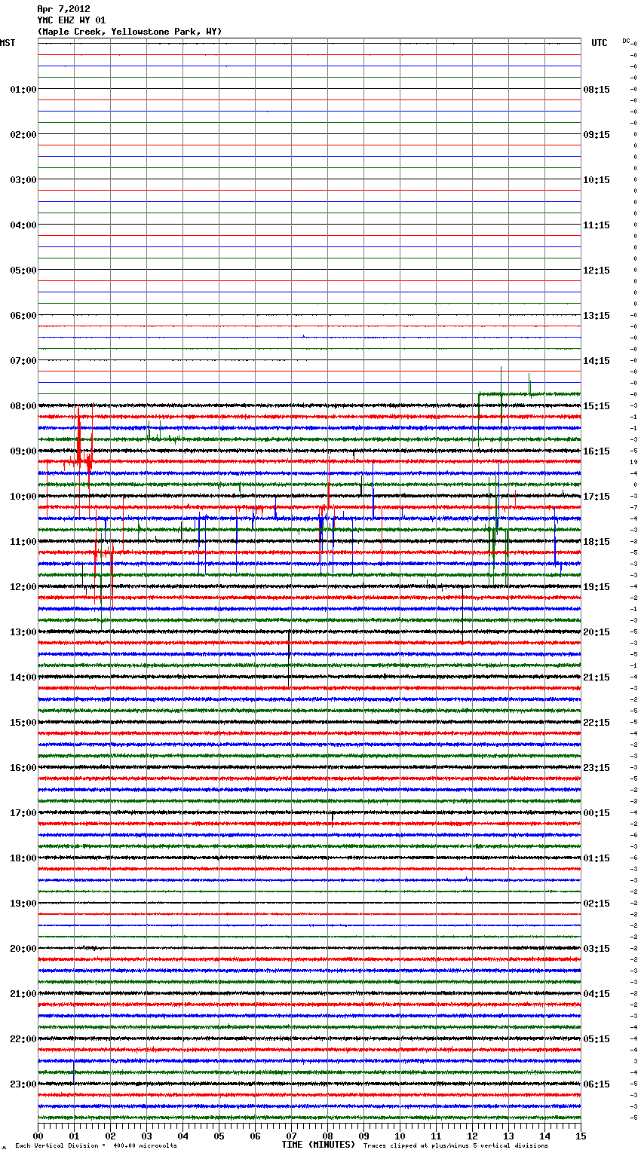Viewport: 641px width, 1156px height.
Task: Click the 'DC' offset column header
Action: pos(626,41)
